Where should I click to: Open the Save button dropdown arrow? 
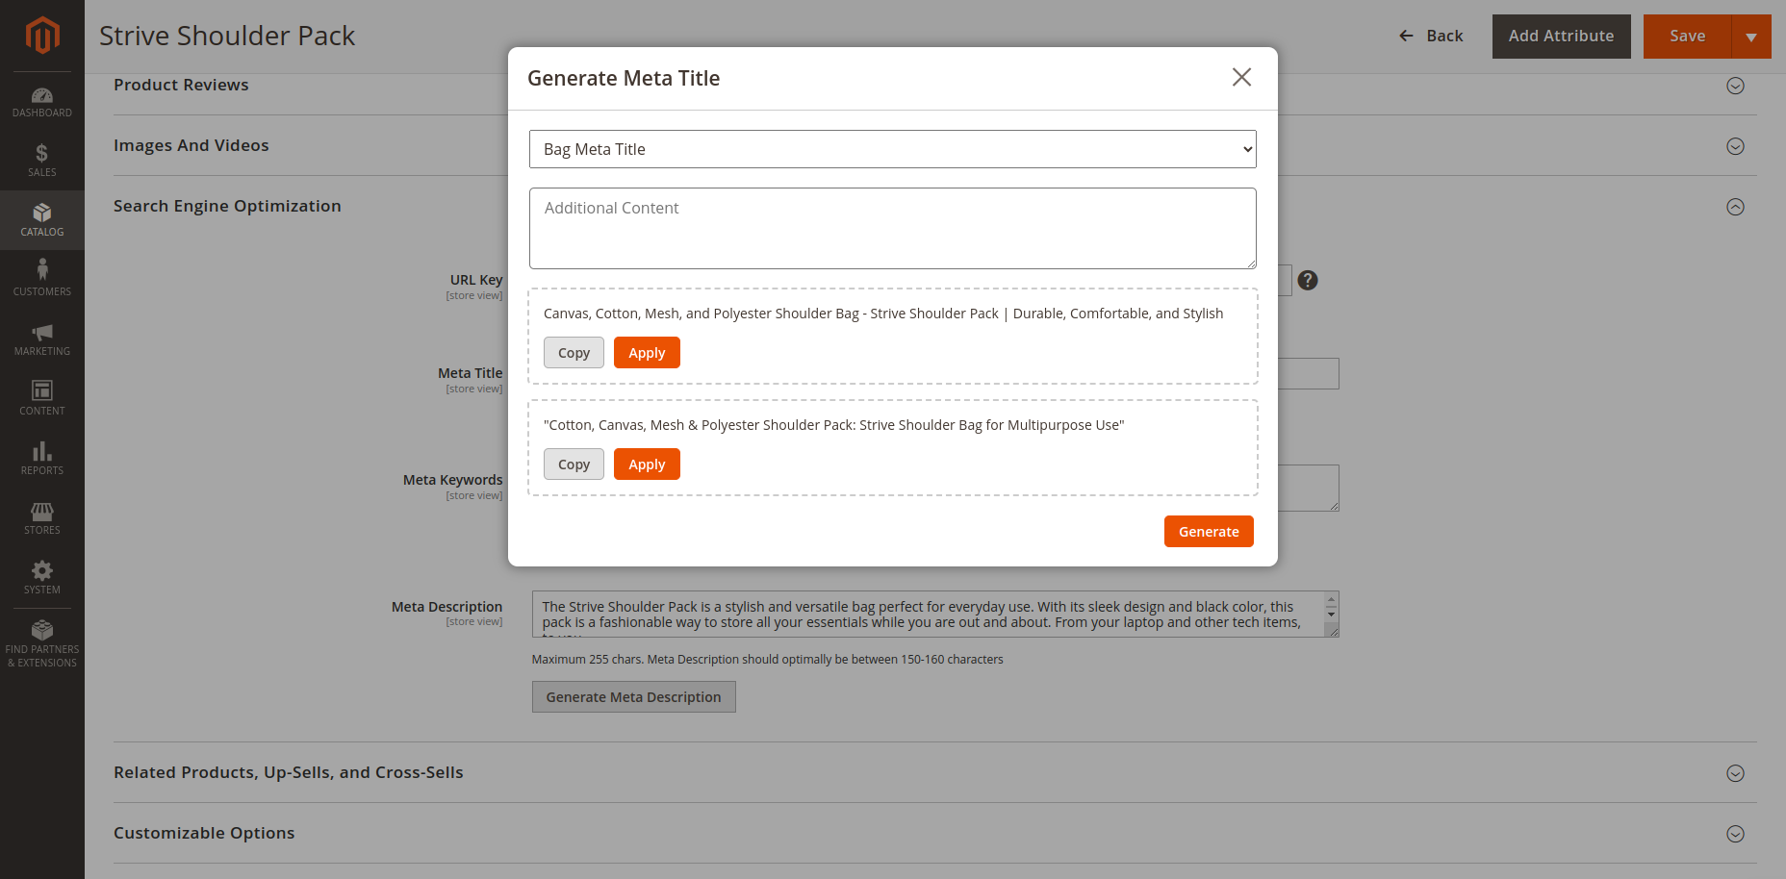(1751, 36)
